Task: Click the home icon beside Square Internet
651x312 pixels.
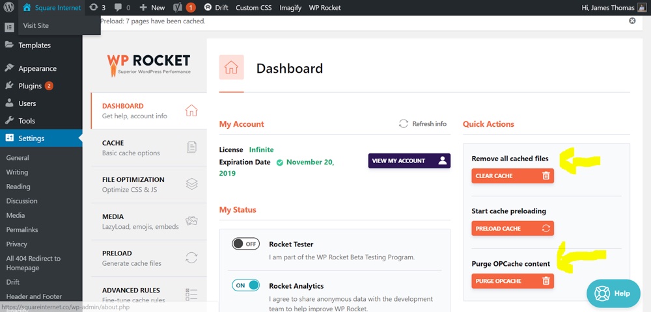Action: tap(27, 7)
